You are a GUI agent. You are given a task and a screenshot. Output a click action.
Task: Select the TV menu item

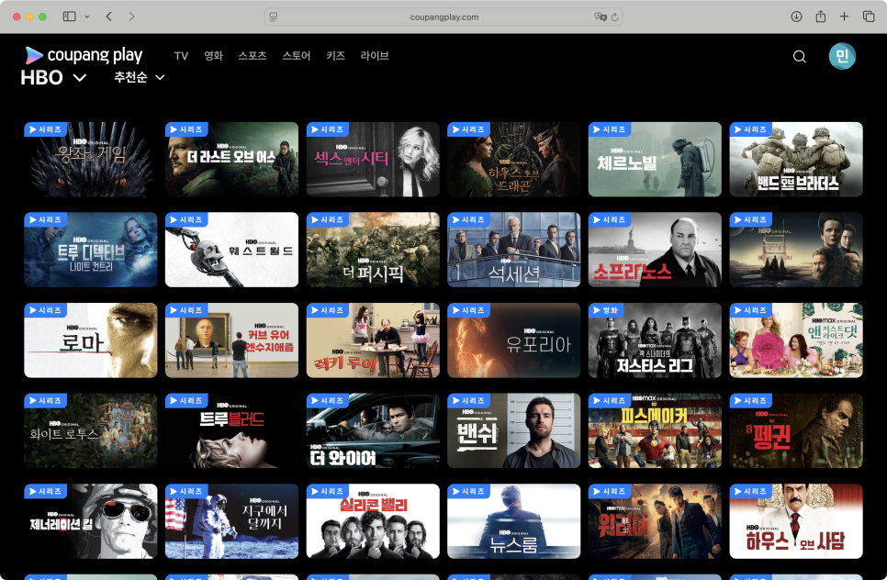181,55
